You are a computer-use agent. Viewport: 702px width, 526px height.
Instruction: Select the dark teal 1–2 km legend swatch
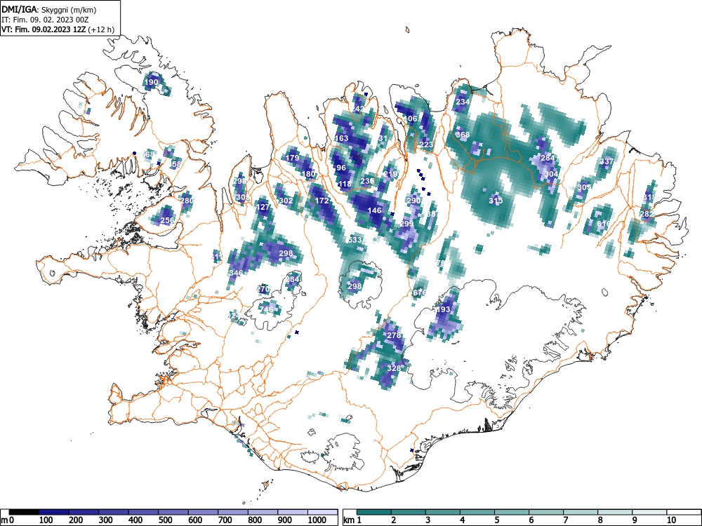(374, 512)
